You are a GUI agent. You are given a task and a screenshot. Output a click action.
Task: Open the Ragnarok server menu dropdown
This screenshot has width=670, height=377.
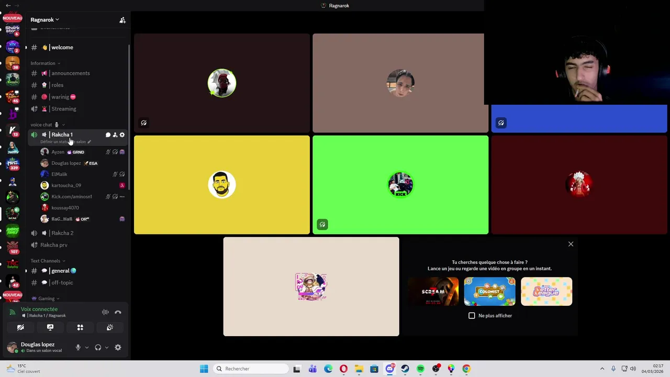point(44,20)
